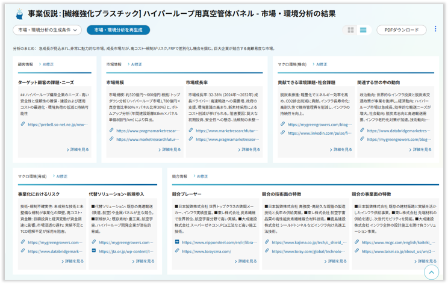The width and height of the screenshot is (448, 284).
Task: Switch to grid view layout
Action: pyautogui.click(x=350, y=30)
